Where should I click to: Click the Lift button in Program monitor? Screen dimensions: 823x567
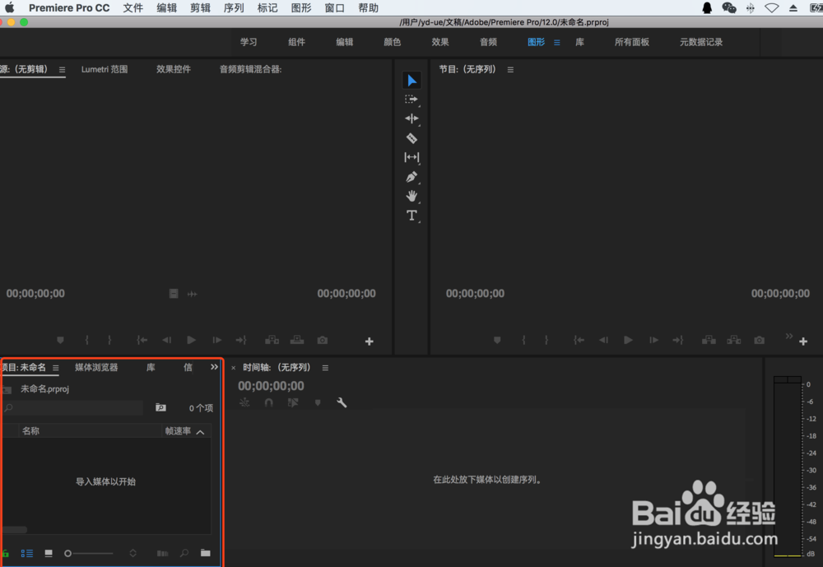coord(709,340)
